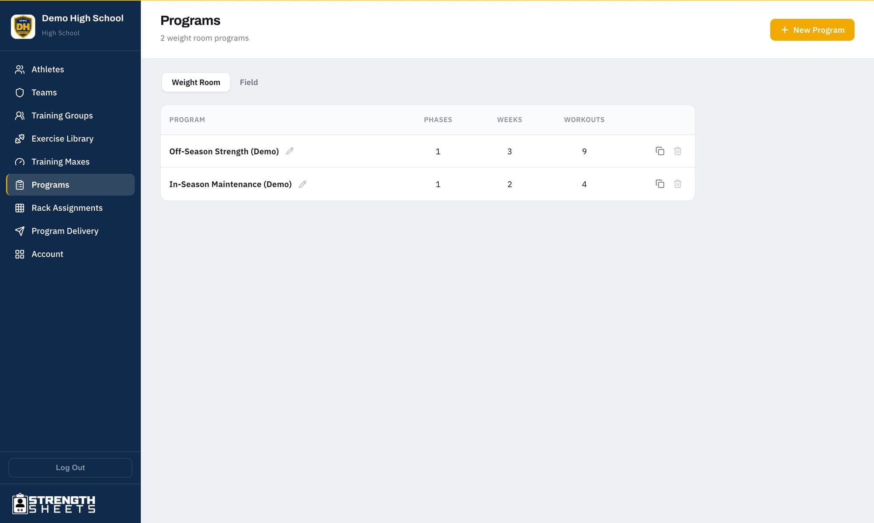This screenshot has width=874, height=523.
Task: Rename Off-Season Strength via pencil icon
Action: point(290,151)
